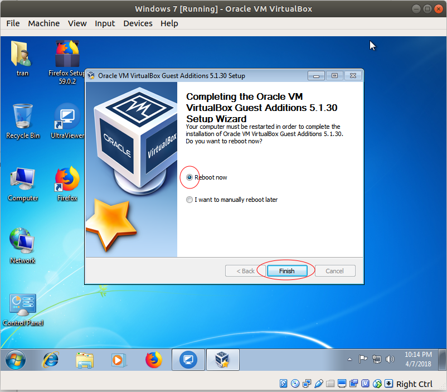Click the Finish button

pyautogui.click(x=287, y=271)
